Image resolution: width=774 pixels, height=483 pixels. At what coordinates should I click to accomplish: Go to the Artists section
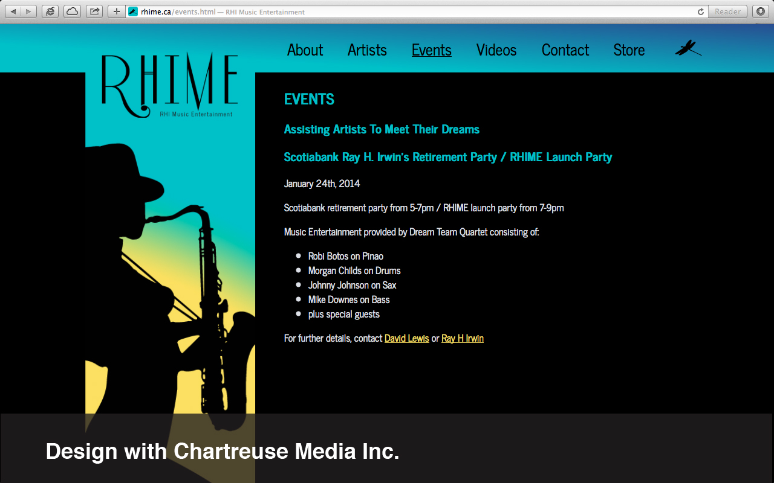(367, 50)
